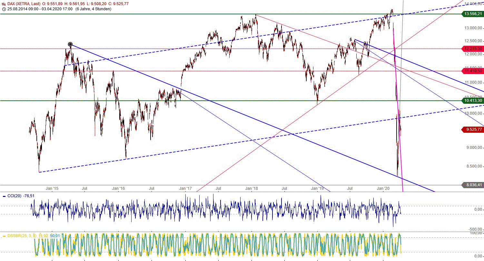Select the red 11.410,50 price level tag

point(473,71)
